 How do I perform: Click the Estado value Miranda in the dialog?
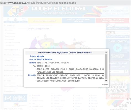40,56
